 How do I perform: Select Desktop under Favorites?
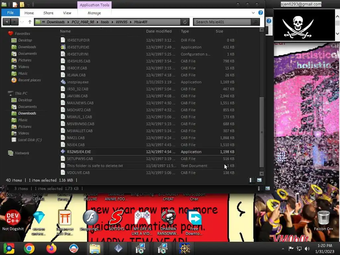coord(25,40)
